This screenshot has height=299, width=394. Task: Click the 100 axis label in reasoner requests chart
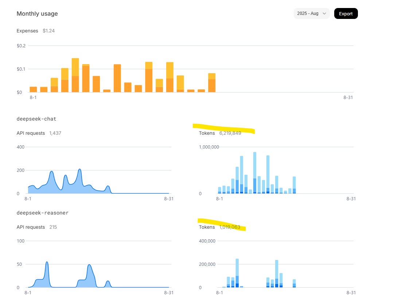click(21, 241)
